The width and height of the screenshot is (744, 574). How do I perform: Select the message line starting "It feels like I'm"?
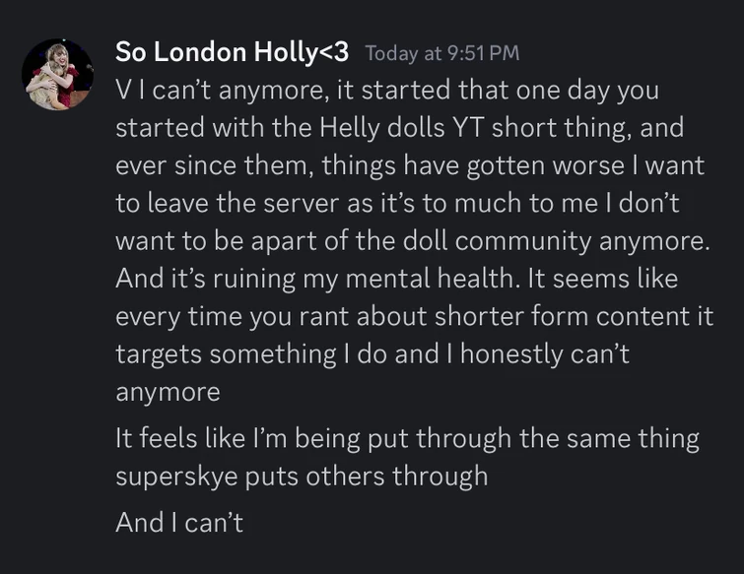407,438
